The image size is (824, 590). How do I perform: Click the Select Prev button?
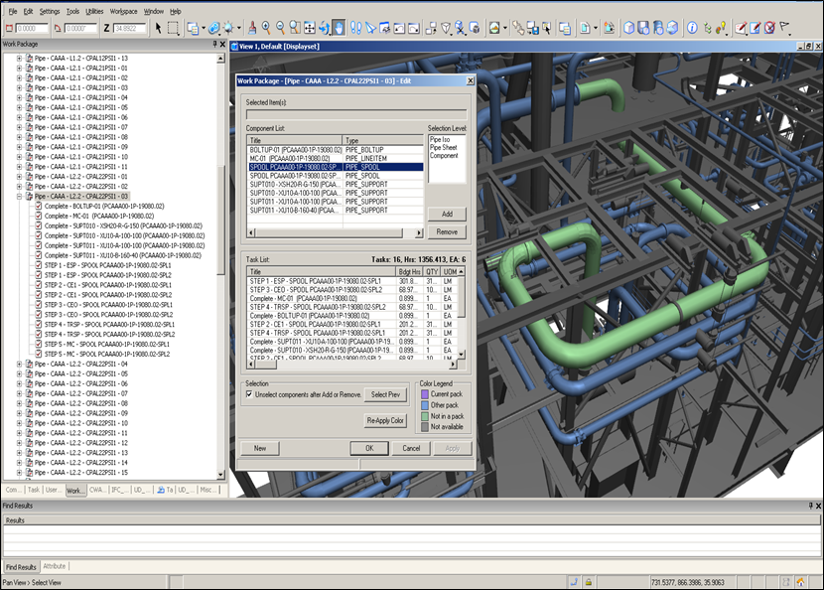point(385,395)
